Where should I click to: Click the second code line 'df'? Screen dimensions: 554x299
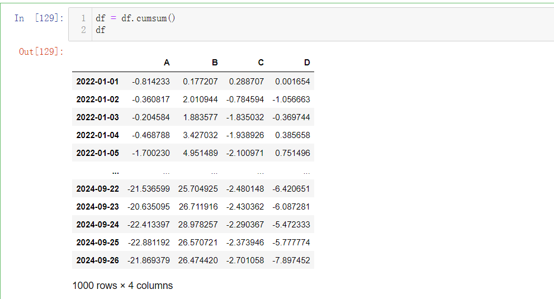[x=100, y=30]
